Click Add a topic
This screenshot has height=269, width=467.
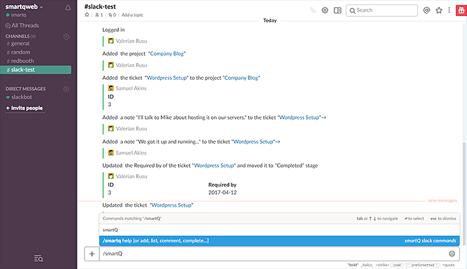pos(132,15)
